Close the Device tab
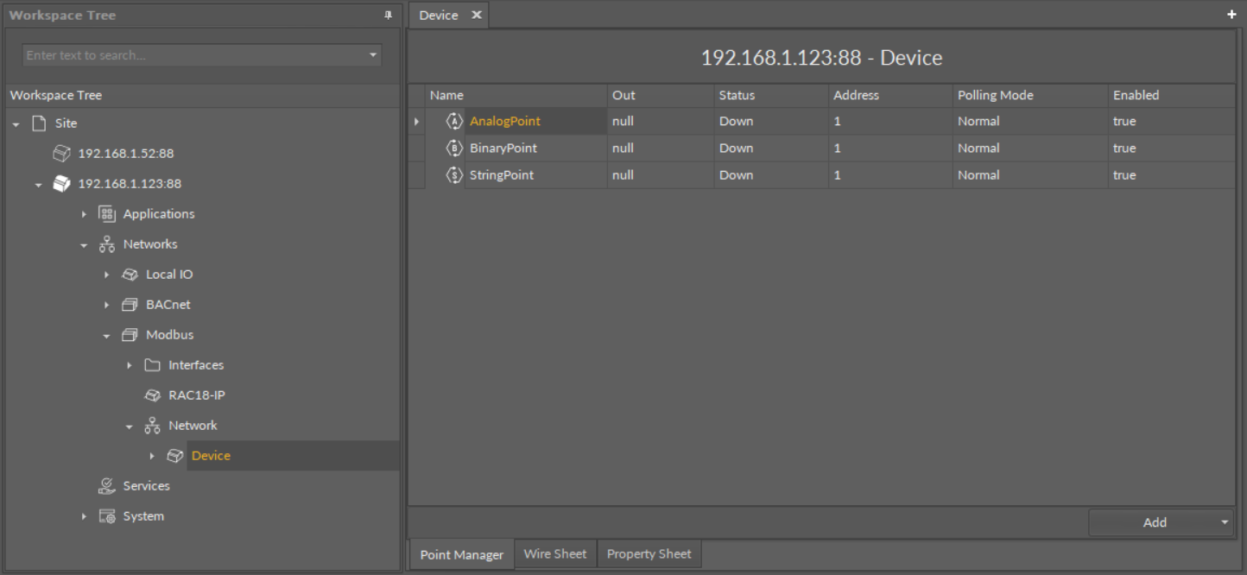This screenshot has height=575, width=1247. [476, 16]
